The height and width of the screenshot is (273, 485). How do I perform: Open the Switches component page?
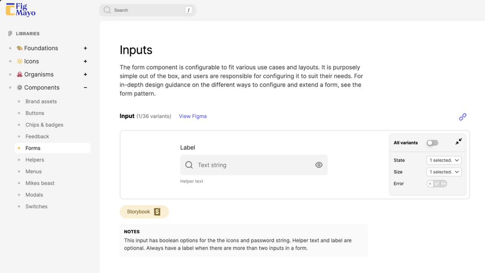36,206
